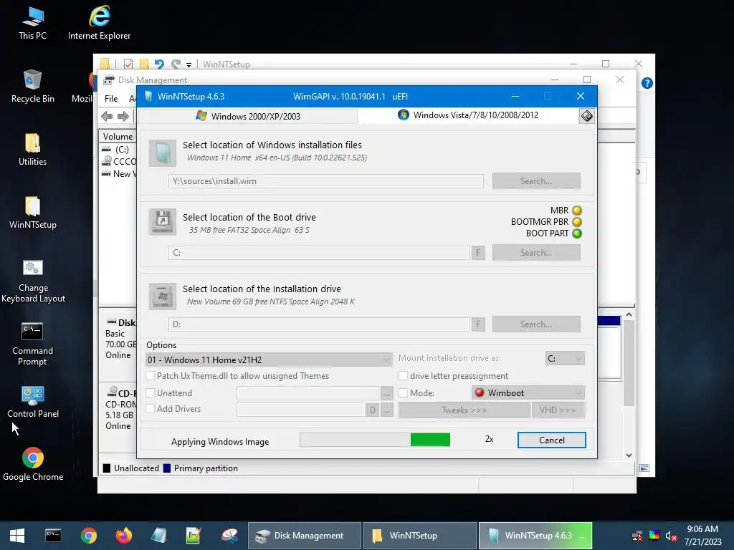Click the Installation drive D: field
The image size is (734, 550).
point(319,324)
